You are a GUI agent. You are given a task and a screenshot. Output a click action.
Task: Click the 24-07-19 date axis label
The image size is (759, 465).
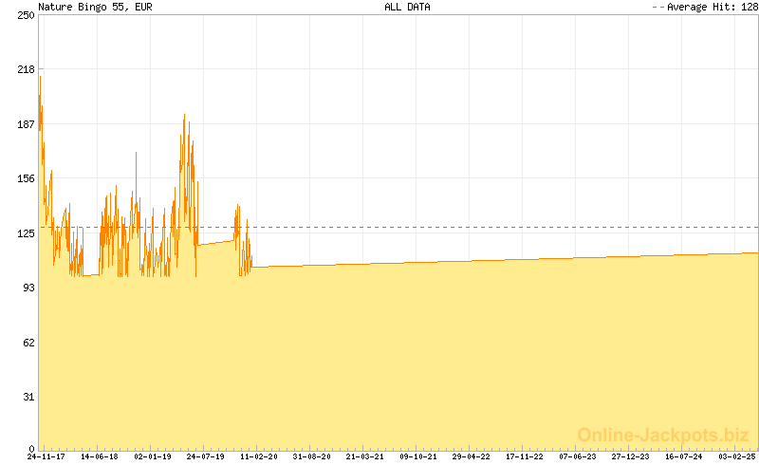tap(205, 456)
